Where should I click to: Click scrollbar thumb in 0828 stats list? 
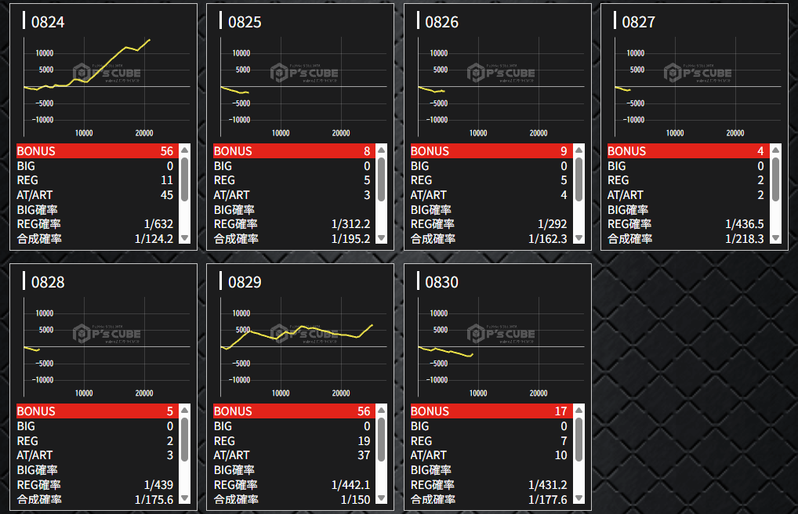(185, 440)
